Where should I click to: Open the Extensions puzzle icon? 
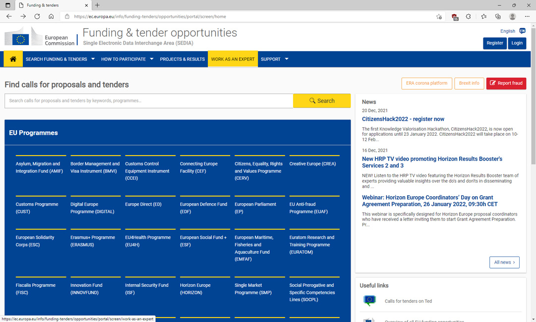(x=468, y=16)
